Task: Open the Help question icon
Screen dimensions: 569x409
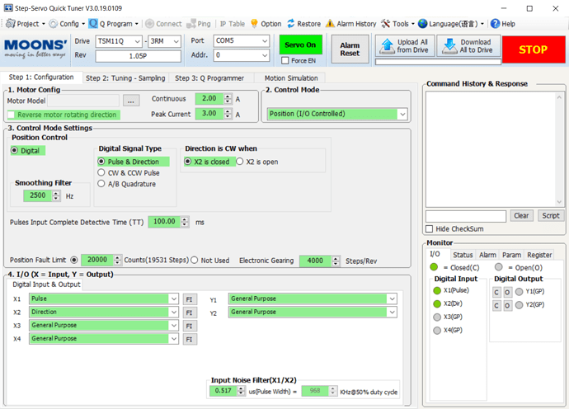Action: 495,24
